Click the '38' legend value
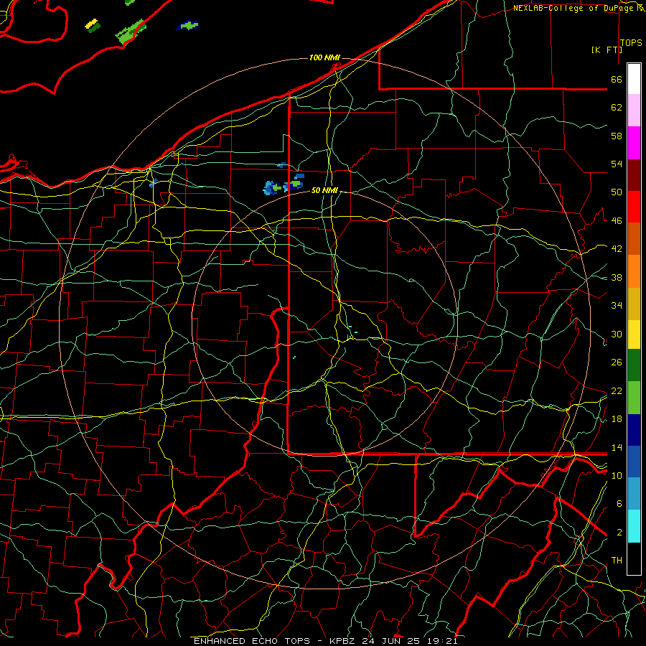646x646 pixels. point(617,277)
